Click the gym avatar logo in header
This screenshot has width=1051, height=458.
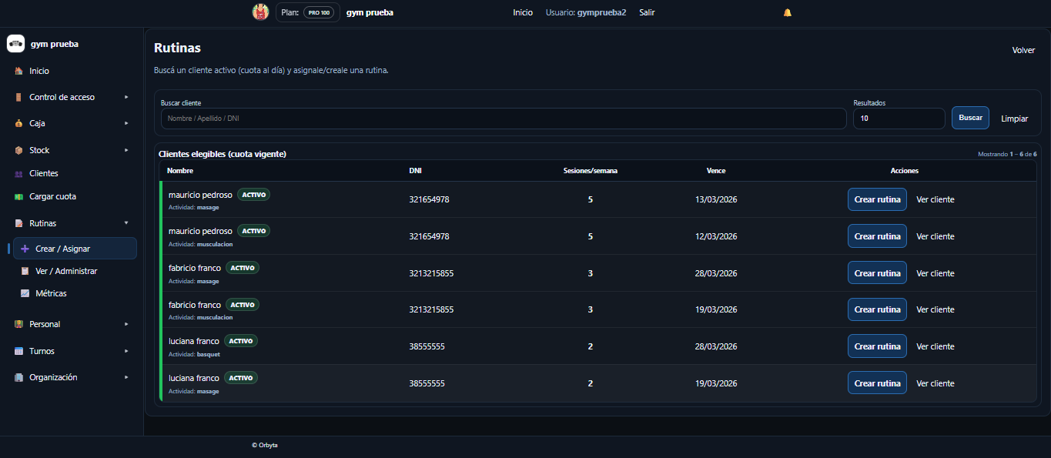click(260, 12)
